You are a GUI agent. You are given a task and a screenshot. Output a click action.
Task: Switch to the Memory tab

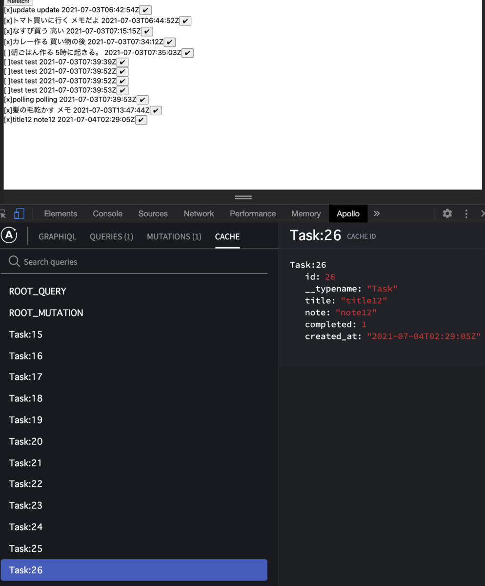[306, 213]
